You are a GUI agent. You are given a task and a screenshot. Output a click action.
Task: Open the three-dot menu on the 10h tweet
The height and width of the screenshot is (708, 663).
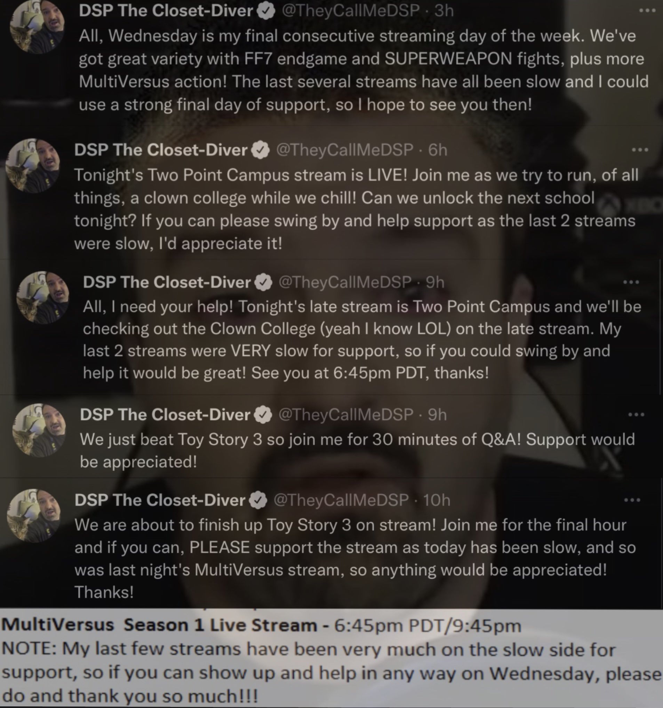click(x=632, y=500)
